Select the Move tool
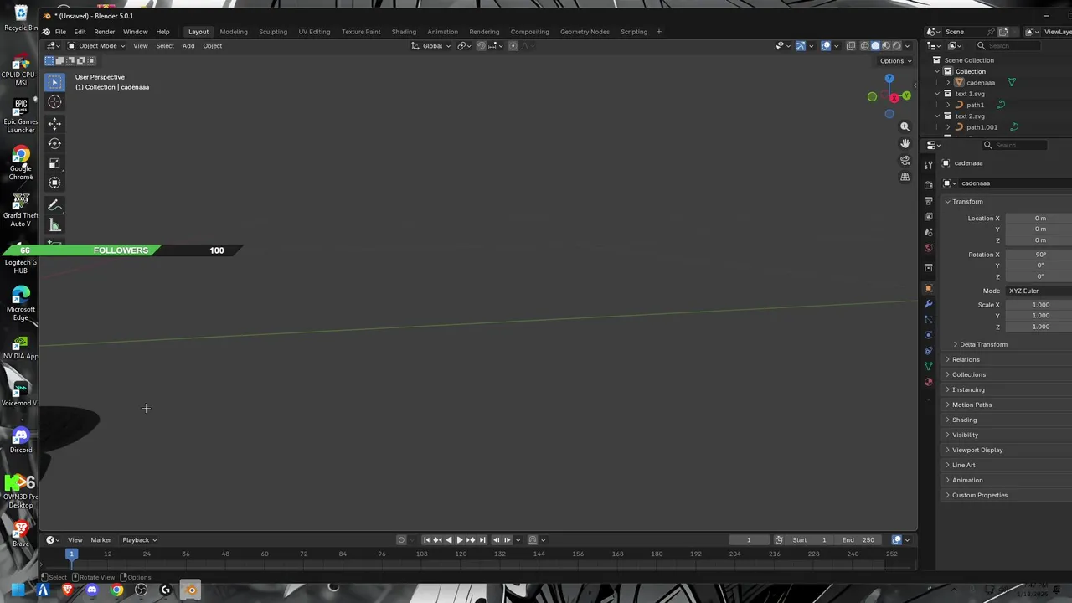 [x=54, y=123]
